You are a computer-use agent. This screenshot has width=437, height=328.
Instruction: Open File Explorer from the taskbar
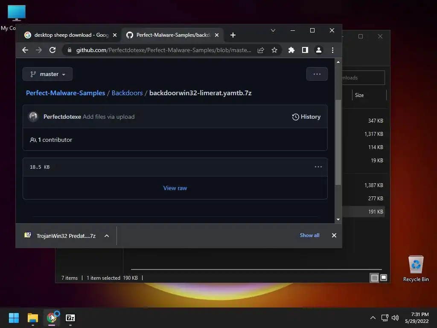pos(33,318)
